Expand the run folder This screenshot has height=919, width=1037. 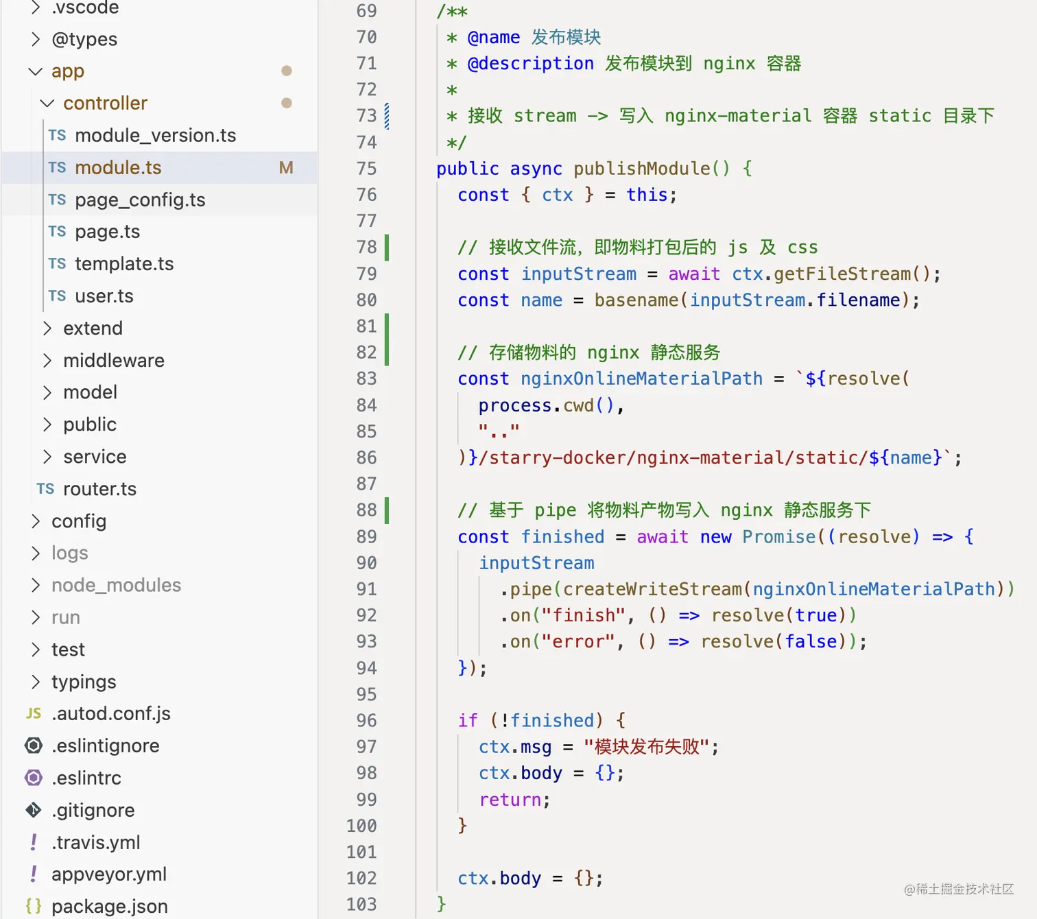coord(36,617)
